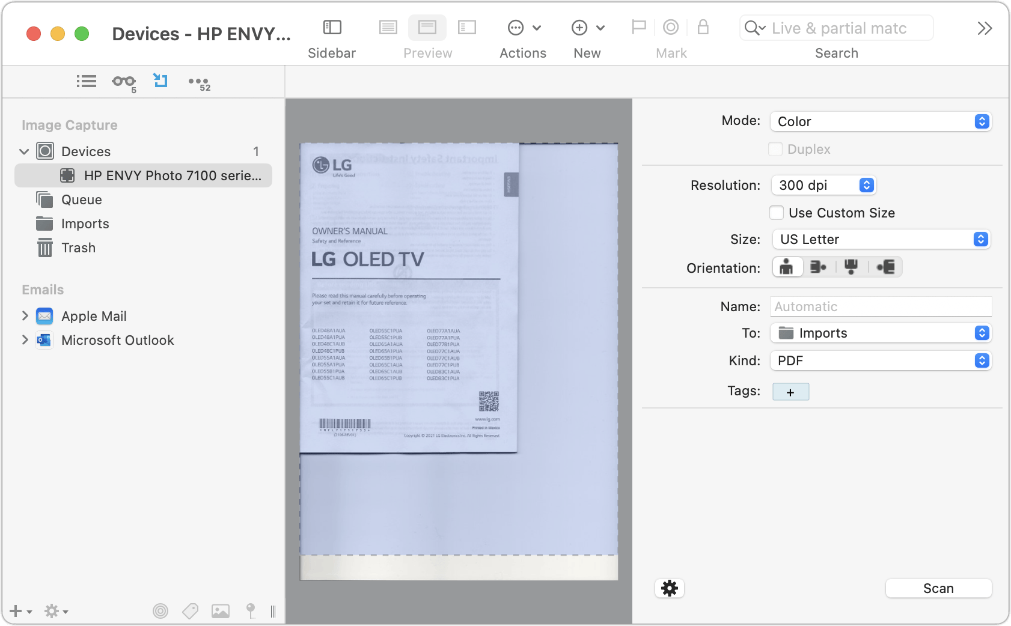
Task: Open the Mode dropdown set to Color
Action: [x=881, y=121]
